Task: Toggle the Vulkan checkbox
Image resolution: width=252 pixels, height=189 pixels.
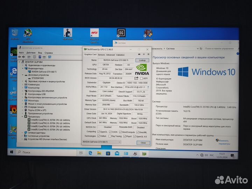Action: coord(99,136)
